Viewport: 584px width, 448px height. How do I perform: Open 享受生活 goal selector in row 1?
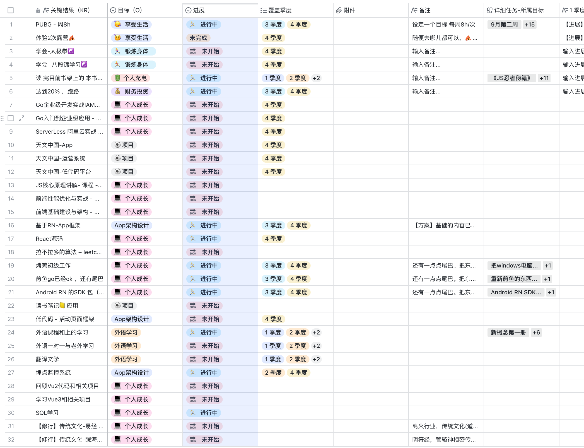(x=131, y=25)
